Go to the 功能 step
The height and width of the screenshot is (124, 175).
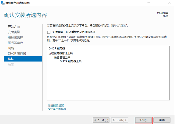coord(11,48)
